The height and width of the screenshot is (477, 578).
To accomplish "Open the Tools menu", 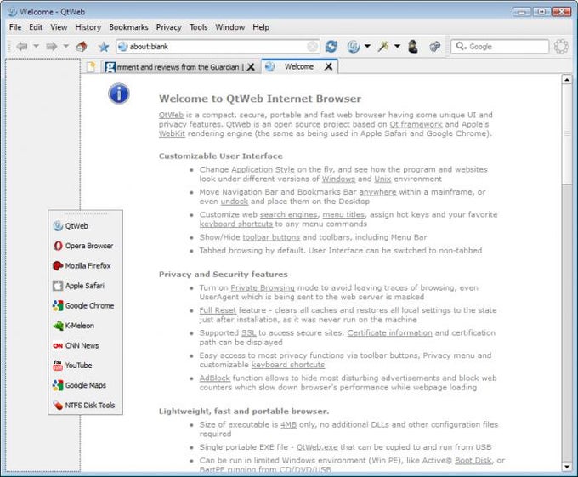I will 198,27.
